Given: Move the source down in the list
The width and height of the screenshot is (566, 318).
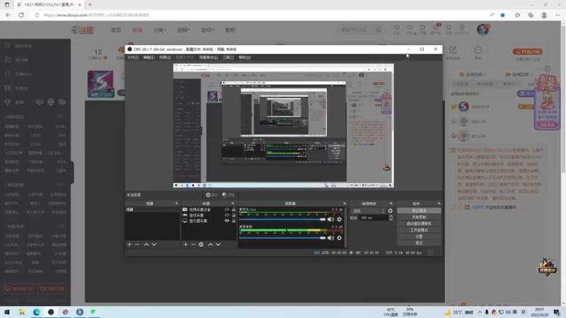Looking at the screenshot, I should coord(218,245).
